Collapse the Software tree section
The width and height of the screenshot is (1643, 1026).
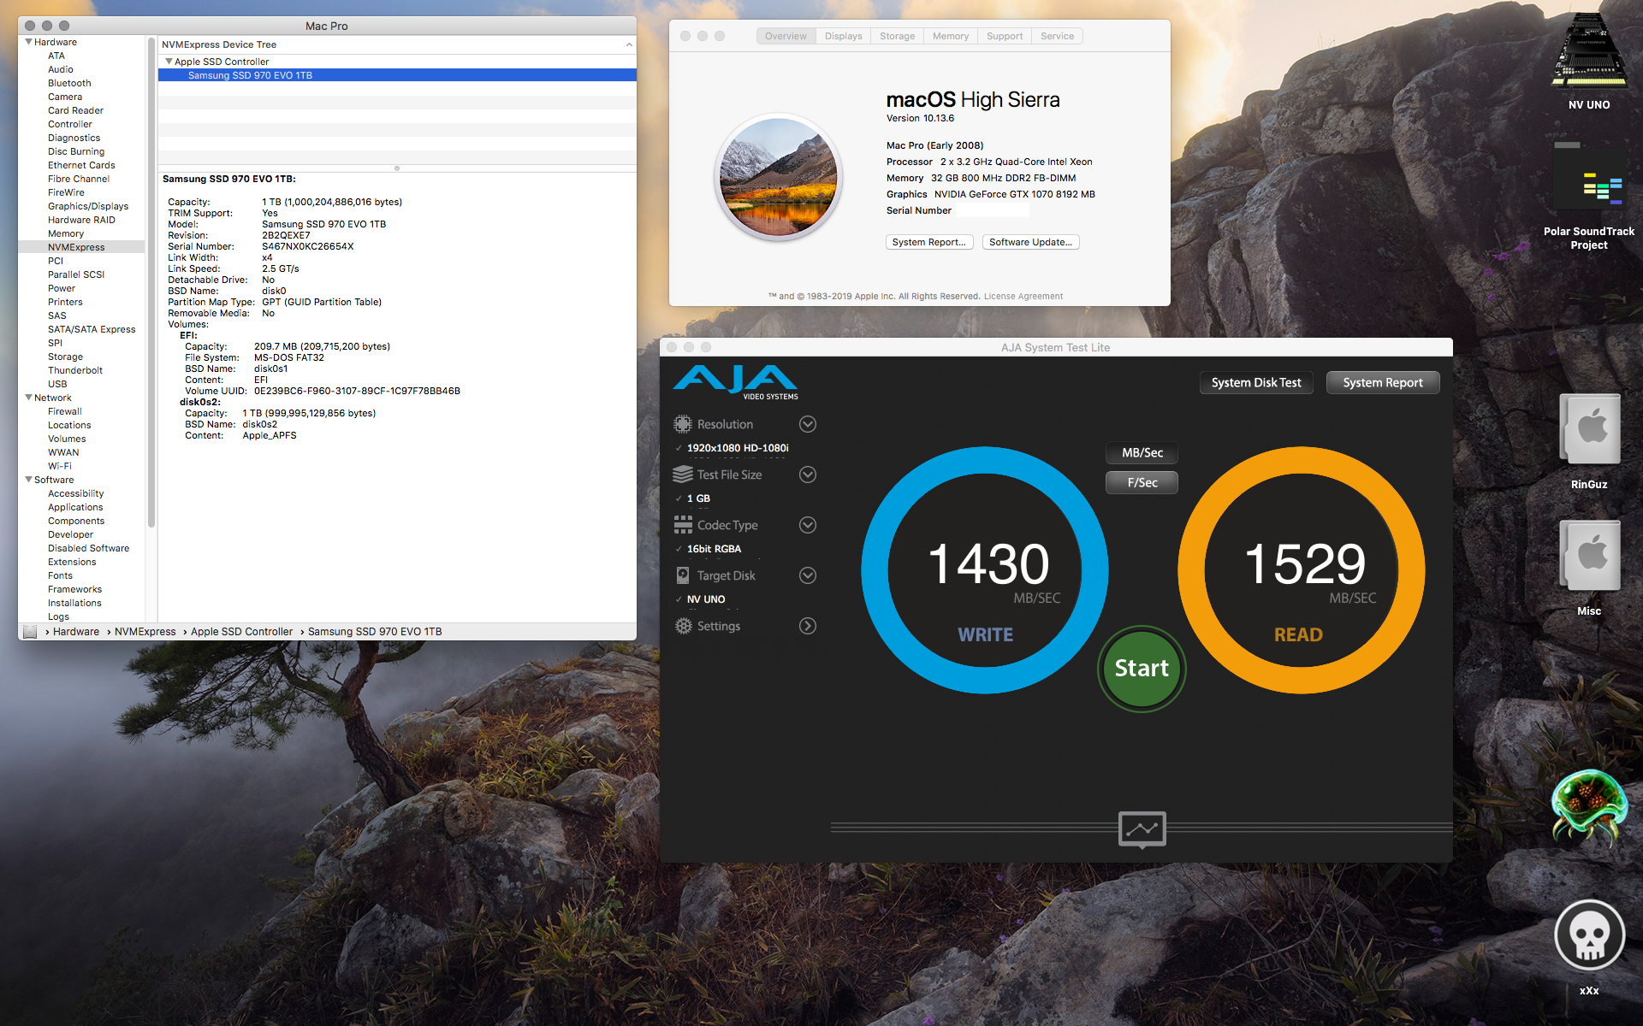coord(29,480)
